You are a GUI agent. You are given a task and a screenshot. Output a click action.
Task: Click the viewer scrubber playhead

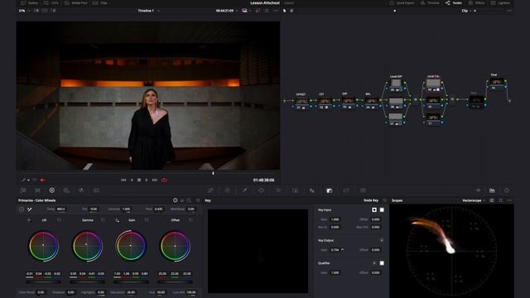click(x=213, y=173)
